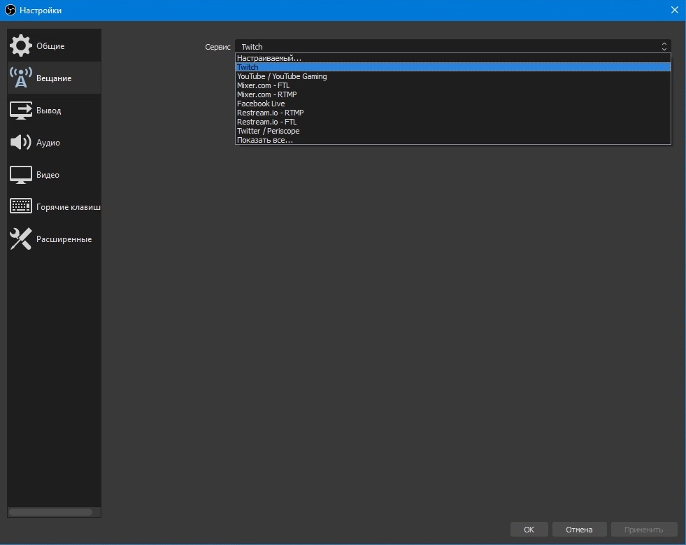Click the Видео monitor icon
Viewport: 686px width, 545px height.
point(20,175)
